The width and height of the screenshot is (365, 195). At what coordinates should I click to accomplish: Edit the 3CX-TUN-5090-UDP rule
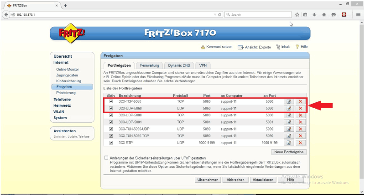(x=289, y=129)
